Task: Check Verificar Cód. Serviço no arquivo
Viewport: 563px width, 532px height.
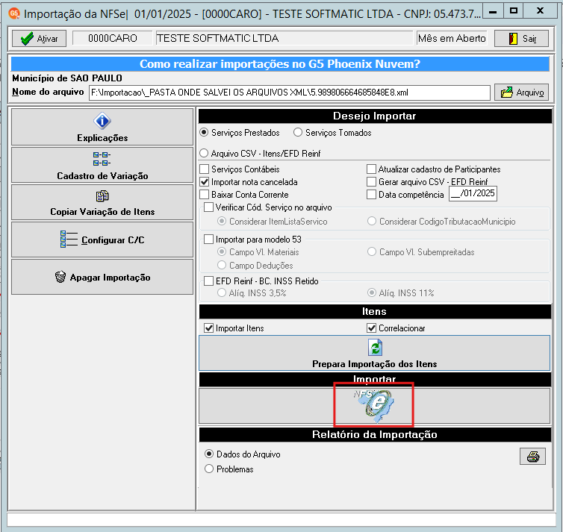Action: [x=208, y=207]
